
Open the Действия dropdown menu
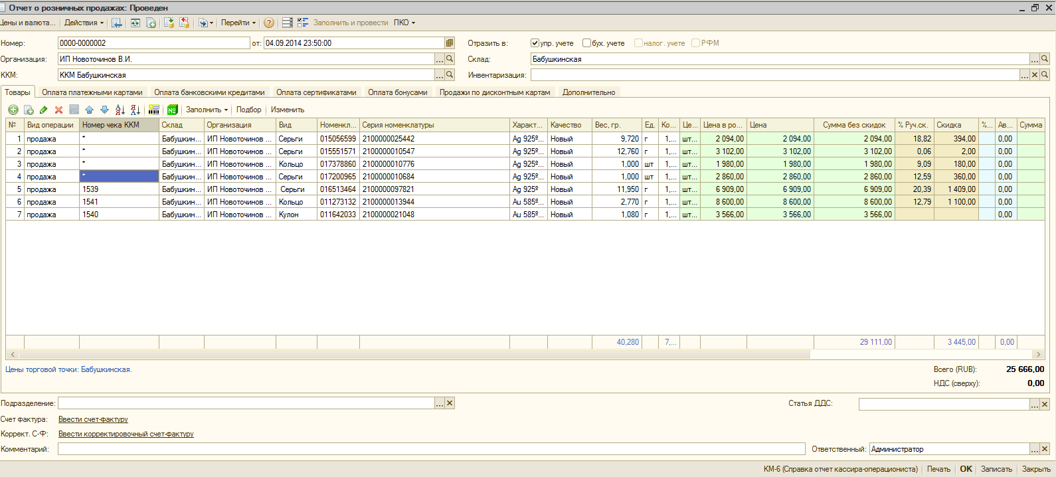pyautogui.click(x=84, y=23)
